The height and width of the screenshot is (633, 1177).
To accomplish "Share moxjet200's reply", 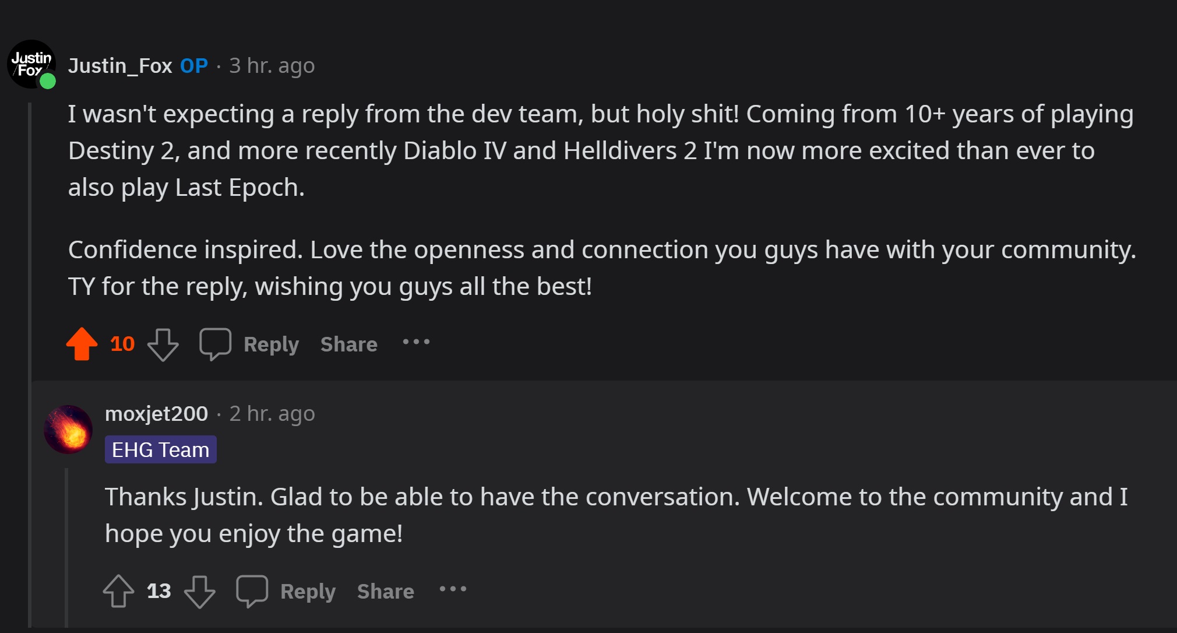I will 385,592.
